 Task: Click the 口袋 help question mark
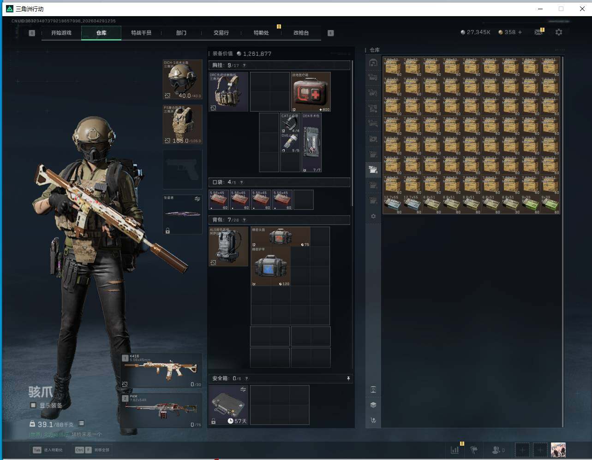pyautogui.click(x=241, y=183)
